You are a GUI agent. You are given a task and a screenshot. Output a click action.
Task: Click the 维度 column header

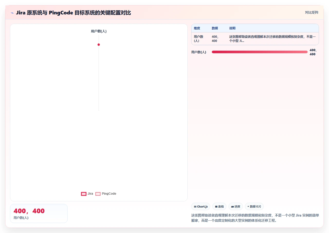point(197,28)
